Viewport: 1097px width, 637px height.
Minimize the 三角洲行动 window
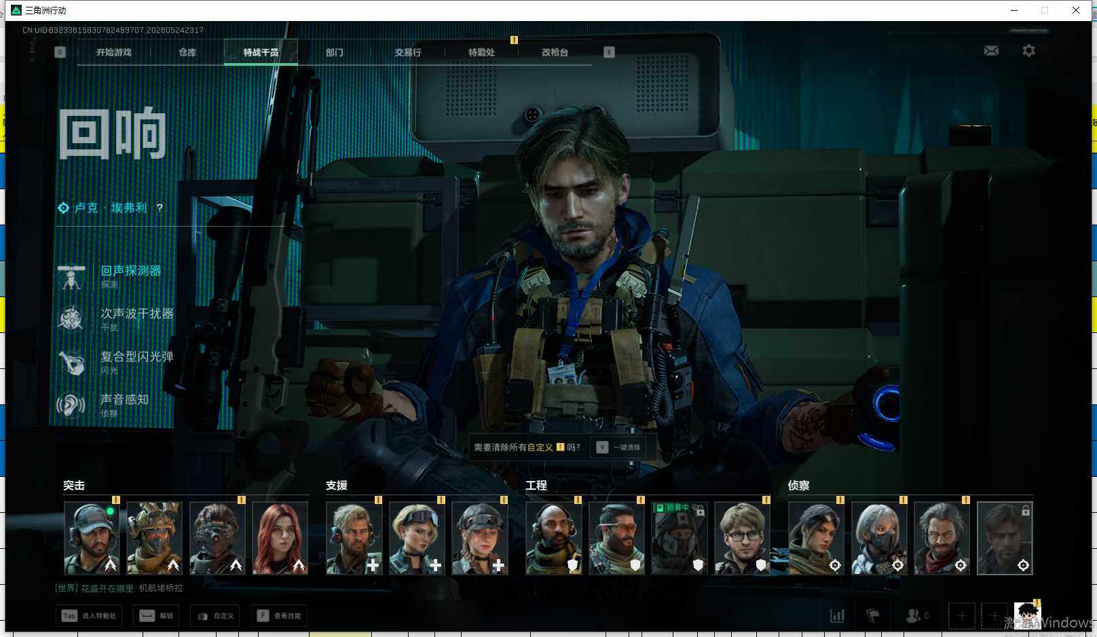point(1014,10)
